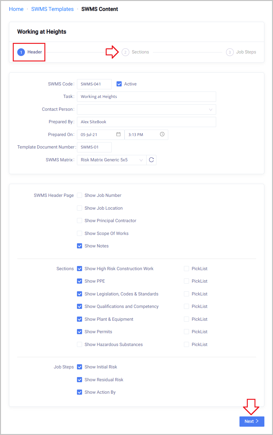Click the Template Document Number field

point(94,147)
